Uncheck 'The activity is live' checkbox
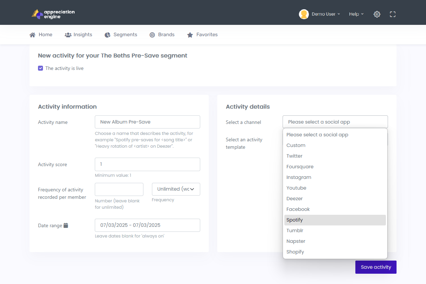 pyautogui.click(x=40, y=68)
